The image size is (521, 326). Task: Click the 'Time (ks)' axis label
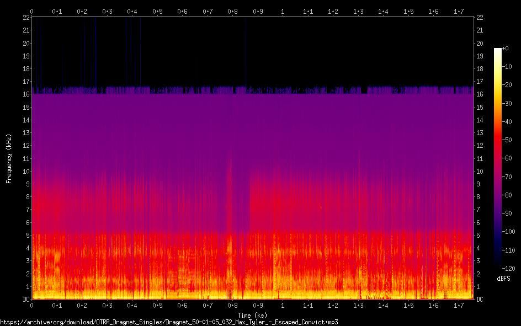252,315
